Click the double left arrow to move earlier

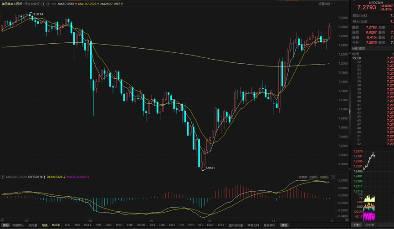3,220
